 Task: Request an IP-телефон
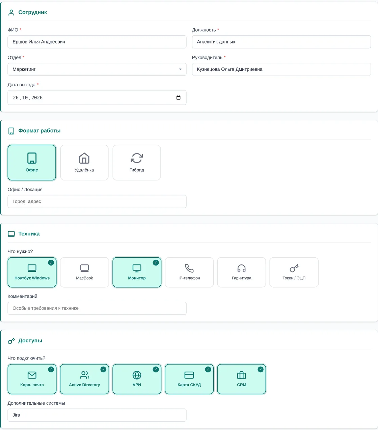(189, 273)
